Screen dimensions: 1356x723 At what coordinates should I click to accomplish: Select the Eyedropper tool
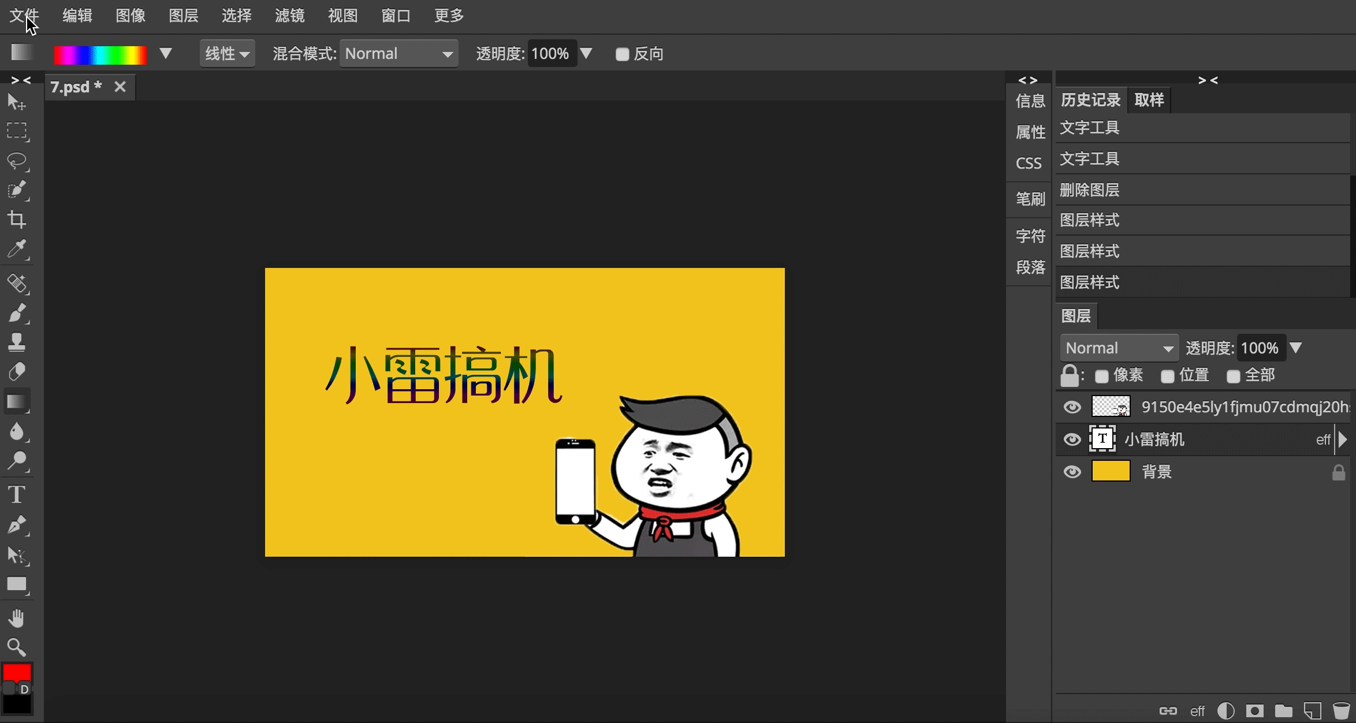(x=16, y=249)
